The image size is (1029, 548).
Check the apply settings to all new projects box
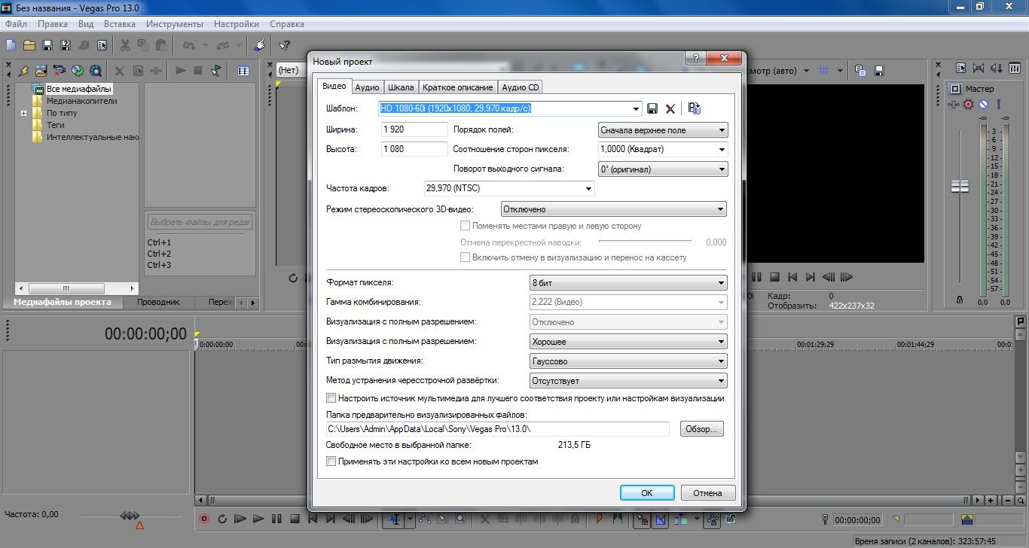coord(331,461)
